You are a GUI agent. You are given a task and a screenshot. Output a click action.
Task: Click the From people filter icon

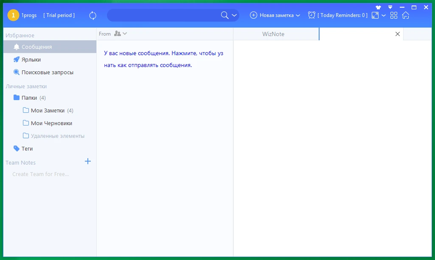click(118, 34)
